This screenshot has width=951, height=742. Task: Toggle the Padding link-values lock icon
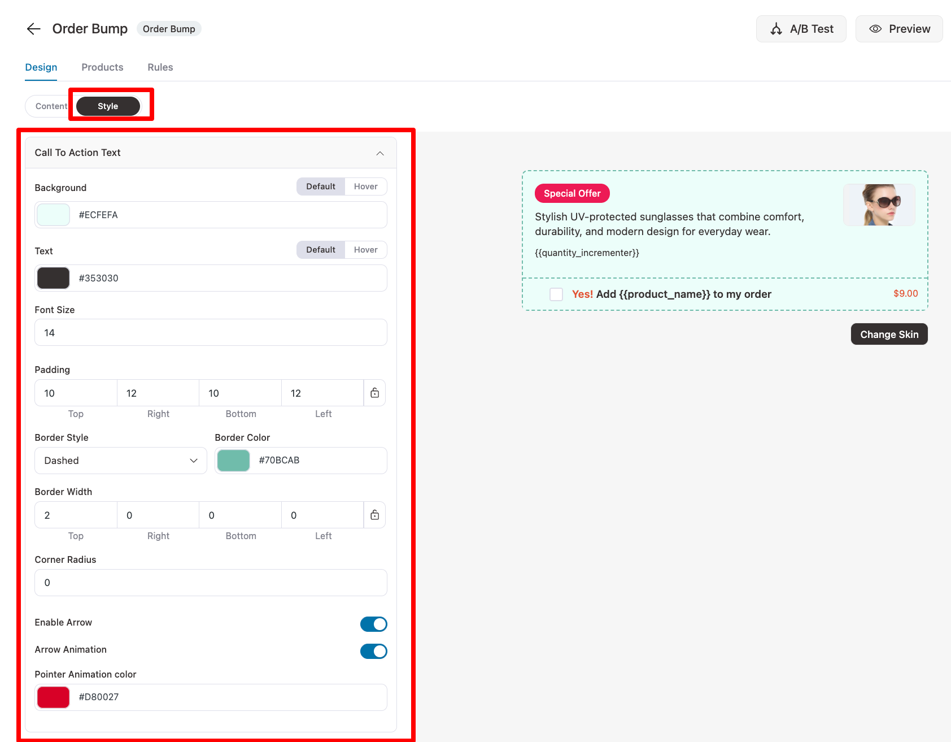(x=374, y=393)
